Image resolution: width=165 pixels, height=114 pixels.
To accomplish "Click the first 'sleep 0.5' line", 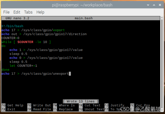I will tap(18, 54).
